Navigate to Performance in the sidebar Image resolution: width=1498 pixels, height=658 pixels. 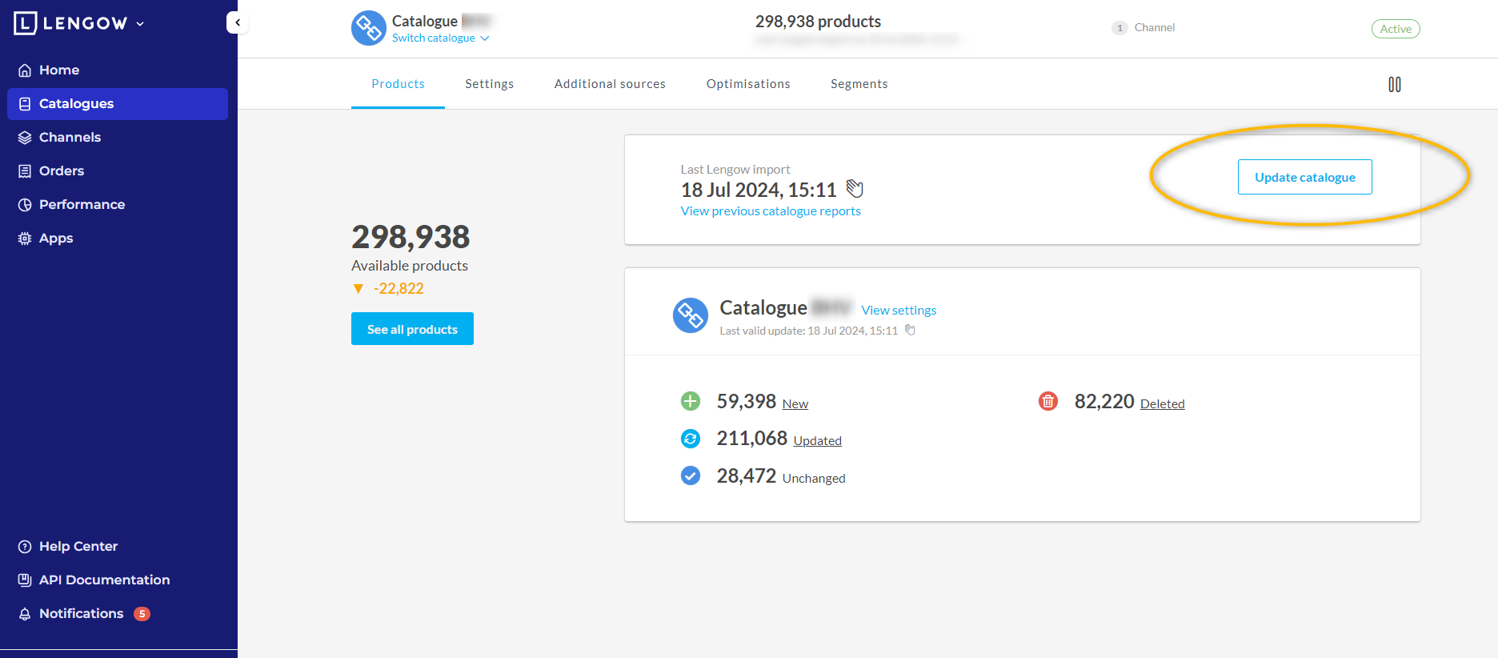pyautogui.click(x=82, y=204)
